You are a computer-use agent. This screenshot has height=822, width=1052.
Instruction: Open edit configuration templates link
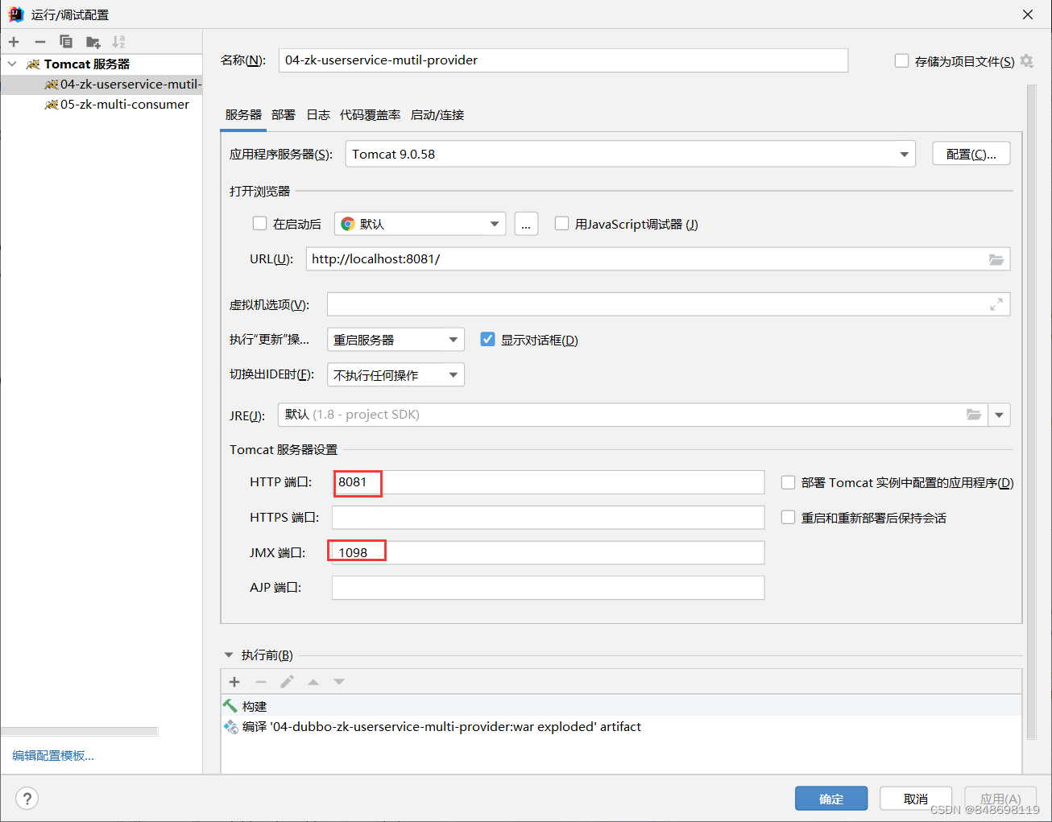pyautogui.click(x=53, y=755)
